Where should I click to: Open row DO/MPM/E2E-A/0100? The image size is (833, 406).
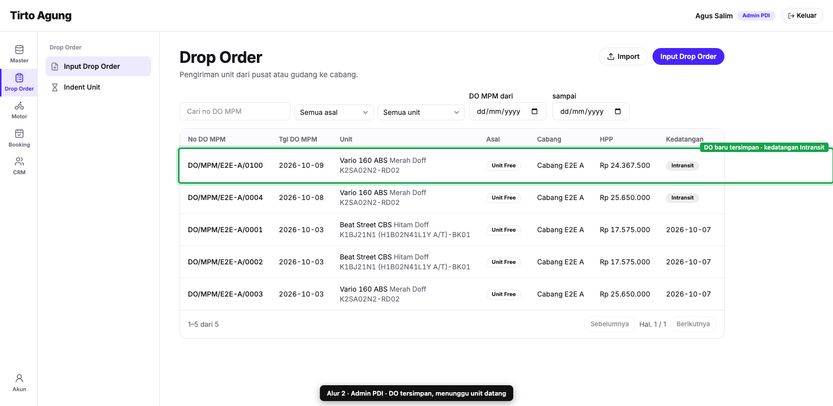point(452,165)
